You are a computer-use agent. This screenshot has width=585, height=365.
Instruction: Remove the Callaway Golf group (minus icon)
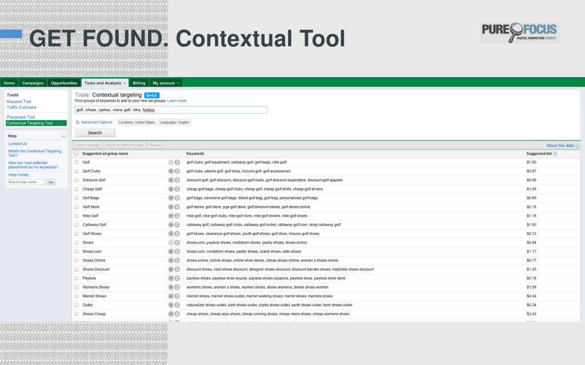click(177, 225)
